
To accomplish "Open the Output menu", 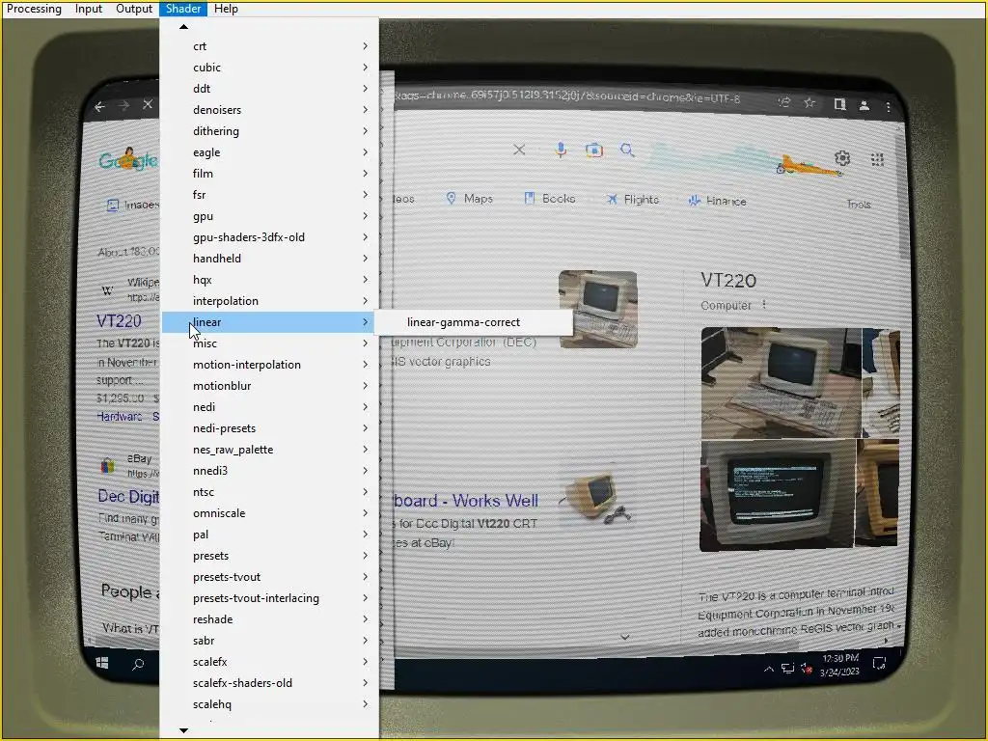I will click(x=133, y=9).
